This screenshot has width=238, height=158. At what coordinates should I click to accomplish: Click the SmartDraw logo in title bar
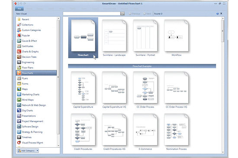(16, 3)
